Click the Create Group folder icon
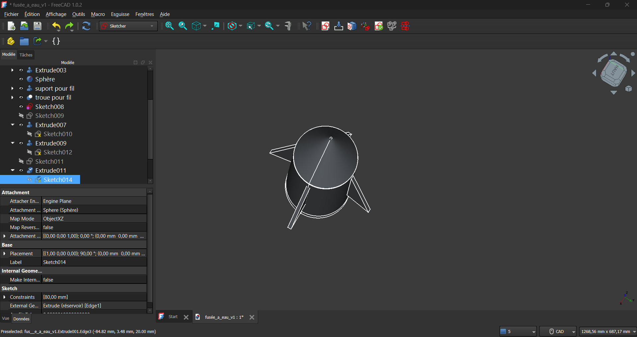 tap(24, 41)
